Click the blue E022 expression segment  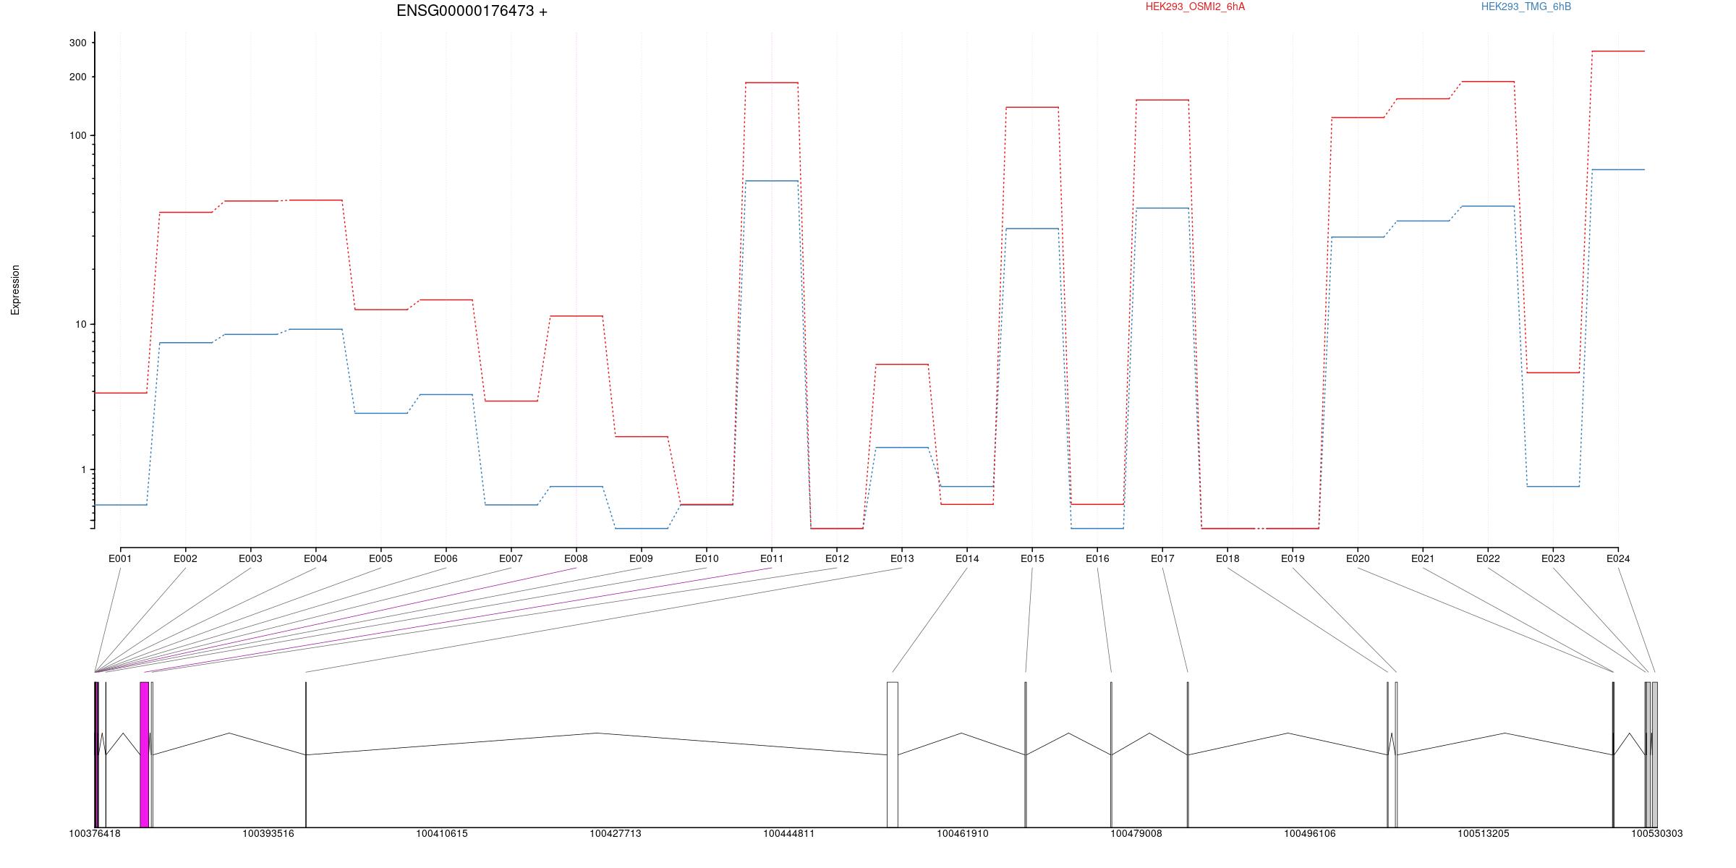pyautogui.click(x=1488, y=206)
